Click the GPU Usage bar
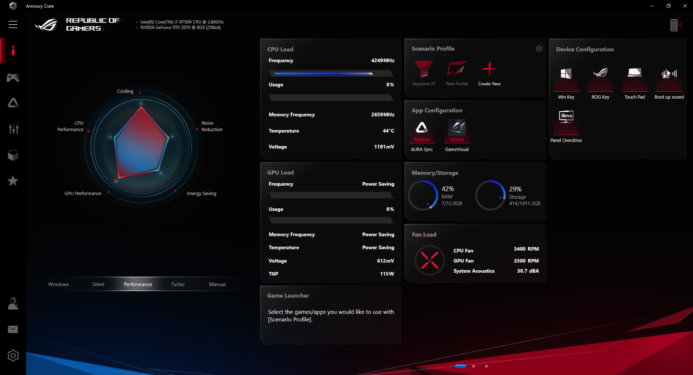Viewport: 693px width, 375px height. pos(331,220)
